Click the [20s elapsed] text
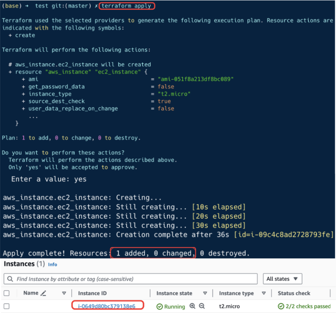 [x=219, y=216]
